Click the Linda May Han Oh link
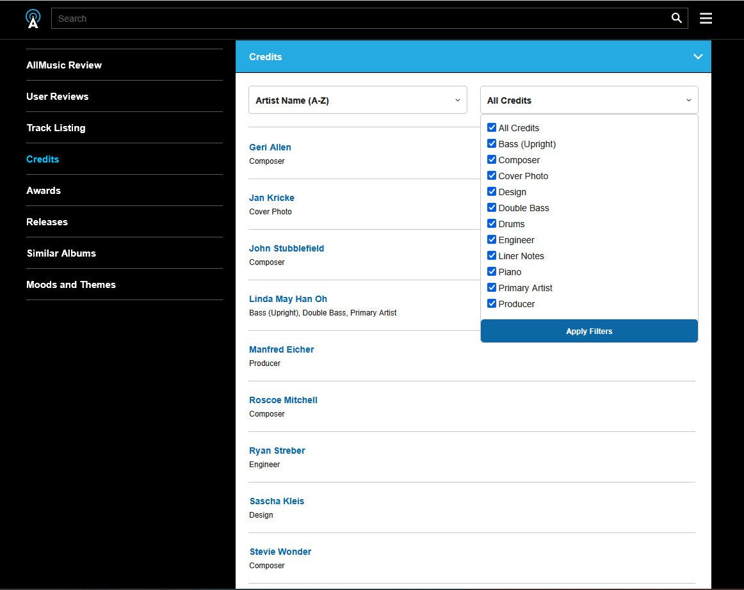Viewport: 744px width, 590px height. tap(287, 299)
